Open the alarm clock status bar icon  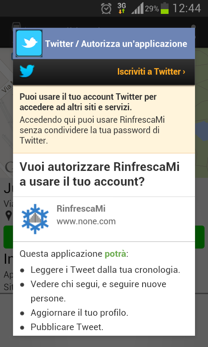106,9
